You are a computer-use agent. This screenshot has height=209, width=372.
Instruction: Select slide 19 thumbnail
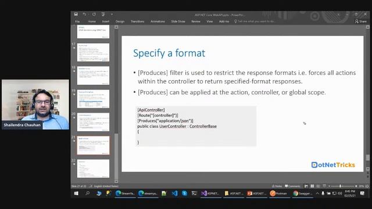tap(93, 99)
